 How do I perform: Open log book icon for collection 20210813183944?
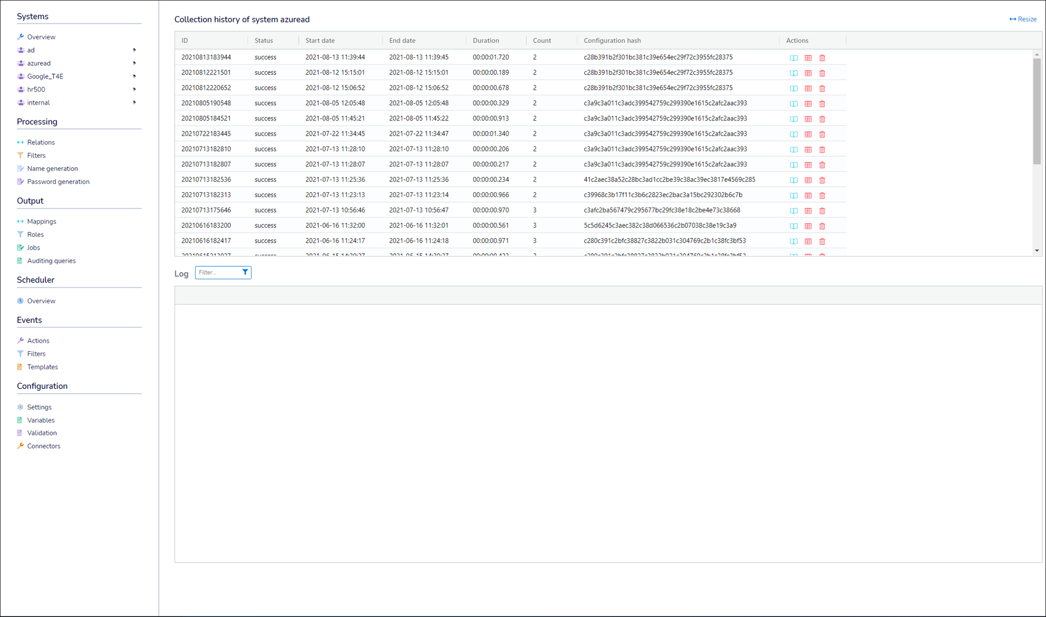[x=794, y=58]
